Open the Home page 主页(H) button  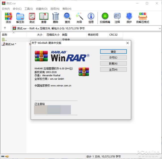tap(113, 69)
